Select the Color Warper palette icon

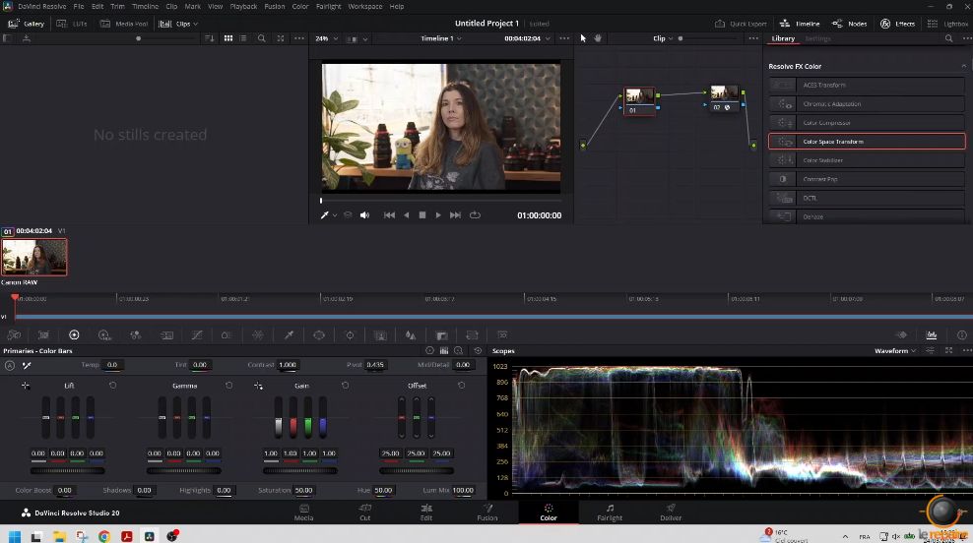click(257, 334)
